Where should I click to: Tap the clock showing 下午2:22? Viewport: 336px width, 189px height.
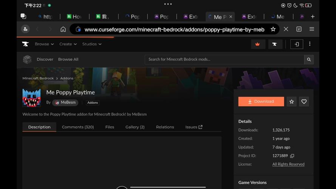coord(33,5)
